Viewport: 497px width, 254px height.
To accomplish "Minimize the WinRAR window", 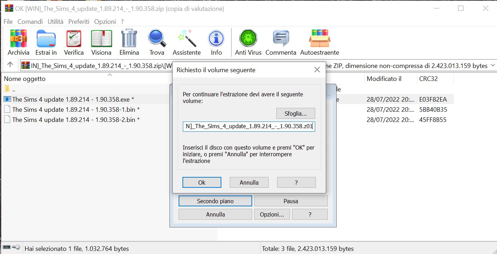I will 437,8.
